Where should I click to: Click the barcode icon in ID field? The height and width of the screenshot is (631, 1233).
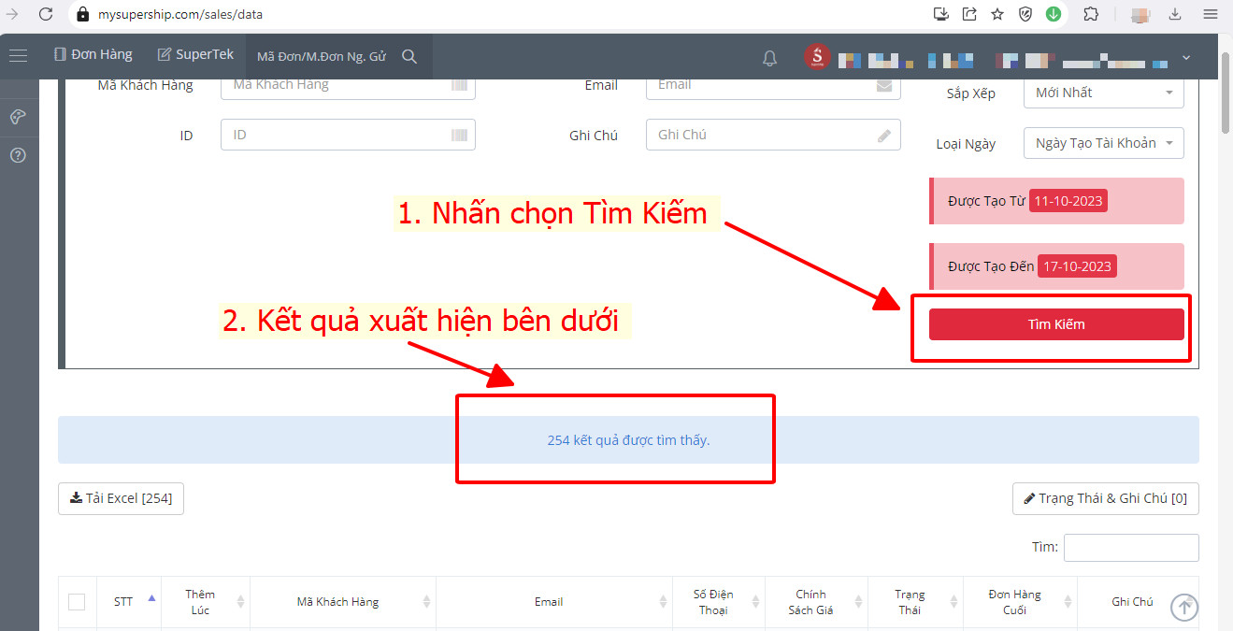pos(459,135)
